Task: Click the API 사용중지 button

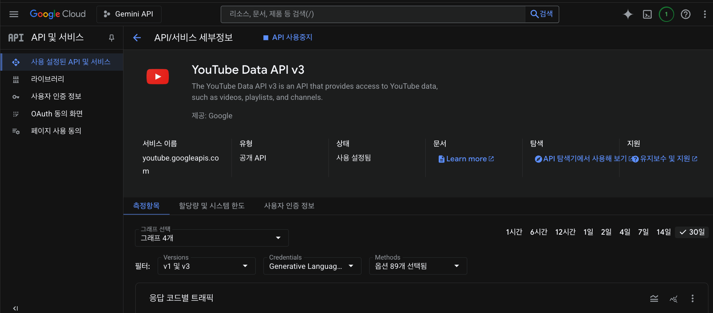Action: coord(288,38)
